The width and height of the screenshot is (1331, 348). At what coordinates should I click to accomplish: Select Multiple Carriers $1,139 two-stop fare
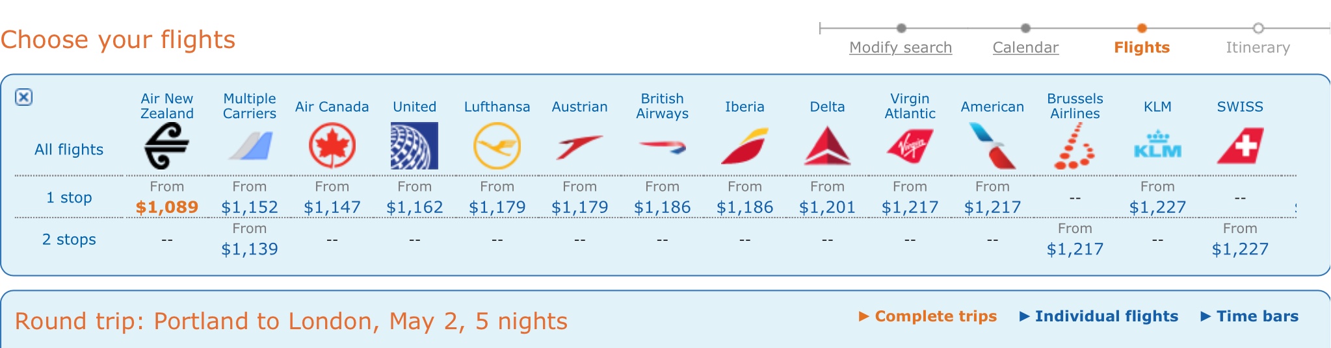[250, 249]
